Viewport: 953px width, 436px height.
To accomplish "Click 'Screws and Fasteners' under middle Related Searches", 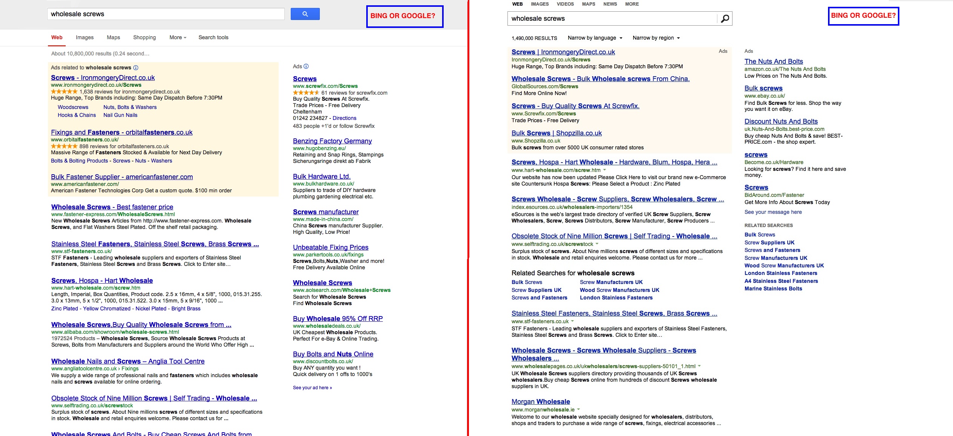I will [540, 298].
